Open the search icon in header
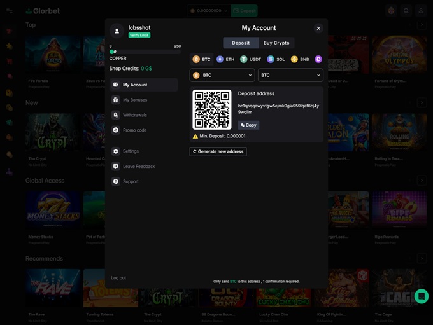 pyautogui.click(x=406, y=11)
